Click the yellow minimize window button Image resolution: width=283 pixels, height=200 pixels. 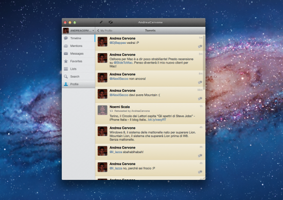70,23
